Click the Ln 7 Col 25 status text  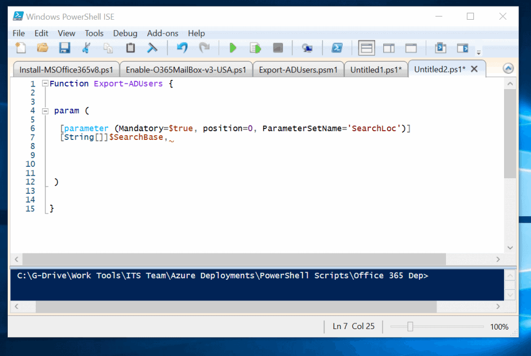point(354,326)
